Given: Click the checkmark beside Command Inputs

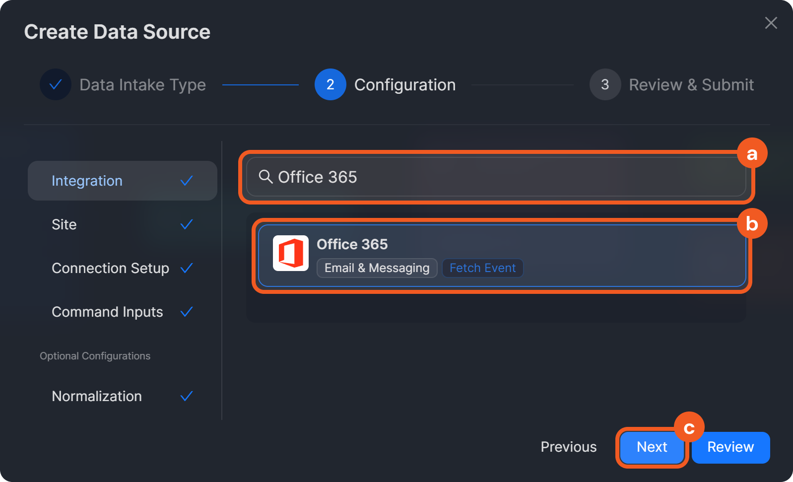Looking at the screenshot, I should [x=187, y=312].
